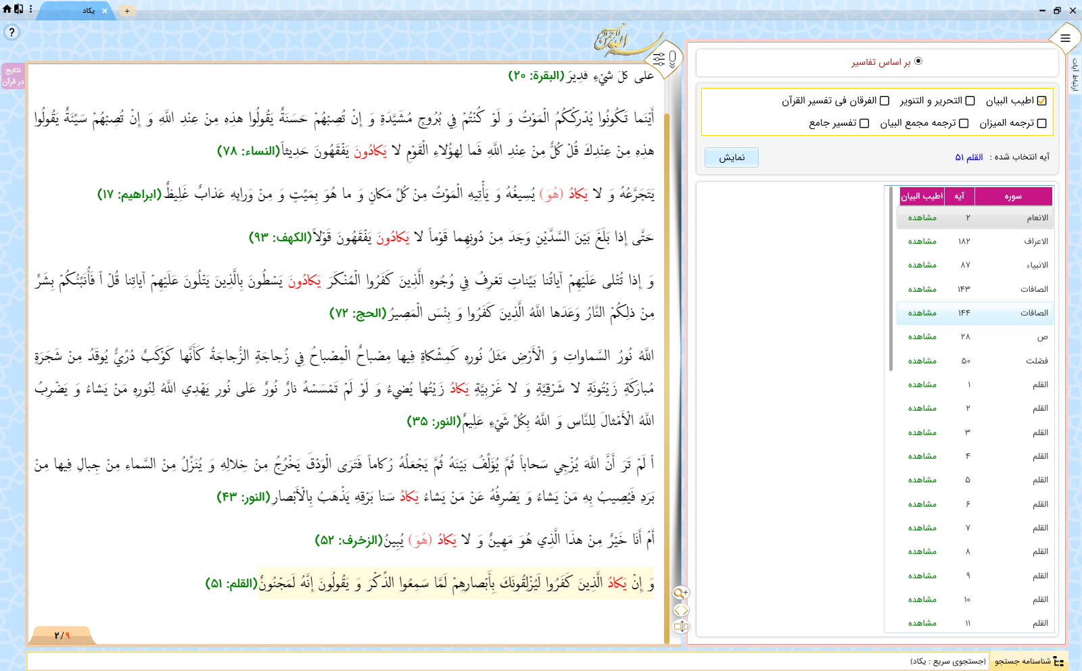Click the (الحج: ۷۲) verse reference
This screenshot has width=1082, height=671.
pyautogui.click(x=358, y=313)
